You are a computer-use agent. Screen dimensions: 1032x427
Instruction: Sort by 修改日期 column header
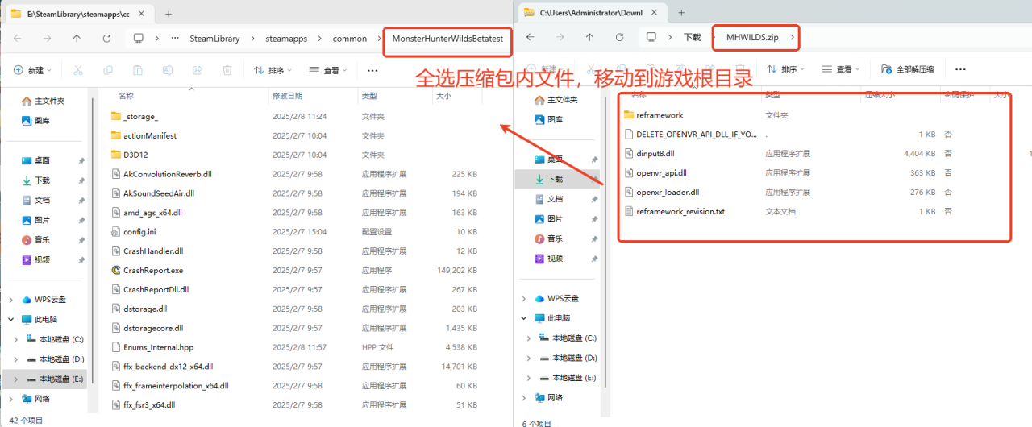[x=287, y=96]
